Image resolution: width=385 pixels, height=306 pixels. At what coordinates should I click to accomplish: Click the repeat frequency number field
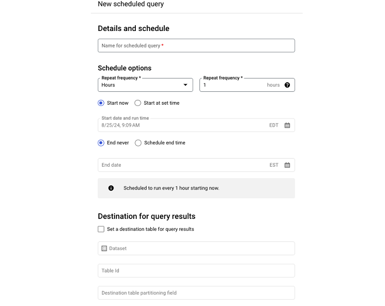[233, 85]
